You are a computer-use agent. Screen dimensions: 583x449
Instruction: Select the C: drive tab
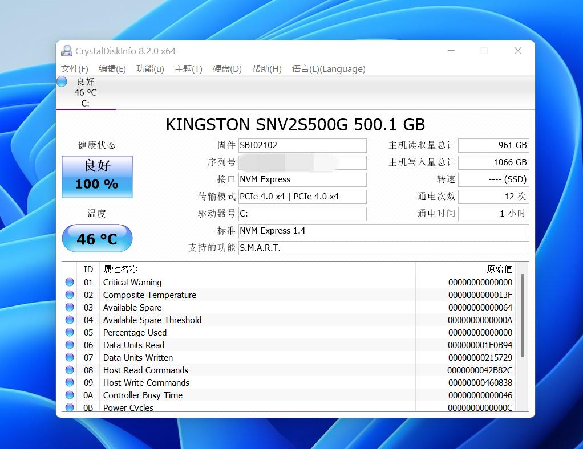click(86, 93)
